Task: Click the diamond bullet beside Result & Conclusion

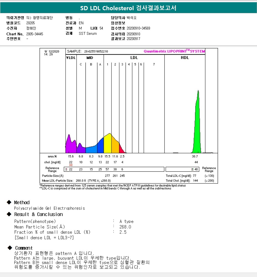Action: [9, 214]
